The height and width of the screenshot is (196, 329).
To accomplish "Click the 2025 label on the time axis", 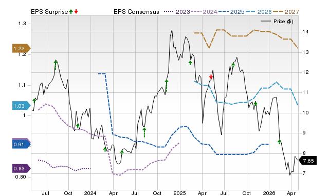I will pos(179,193).
